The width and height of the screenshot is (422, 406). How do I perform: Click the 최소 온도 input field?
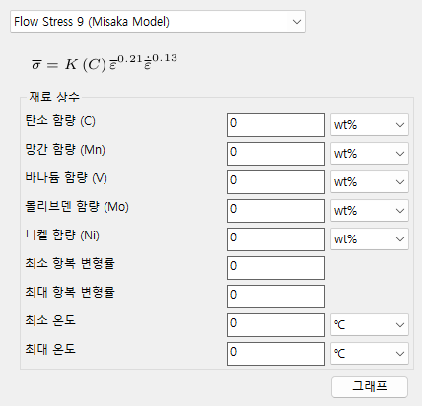pyautogui.click(x=276, y=325)
